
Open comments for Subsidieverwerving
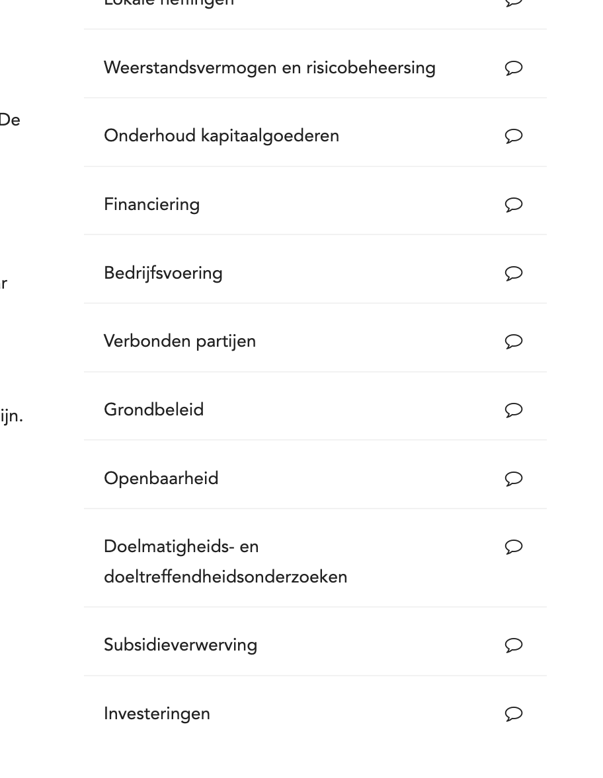coord(514,645)
